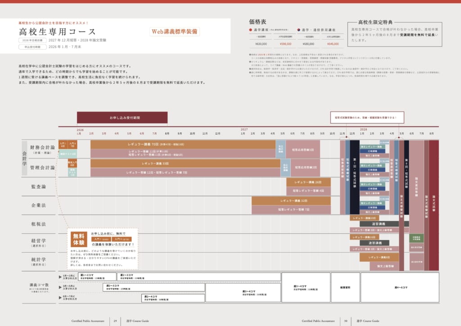The image size is (461, 326).
Task: Click the 入門Ⅰ button in 無料体験 box
Action: 102,239
